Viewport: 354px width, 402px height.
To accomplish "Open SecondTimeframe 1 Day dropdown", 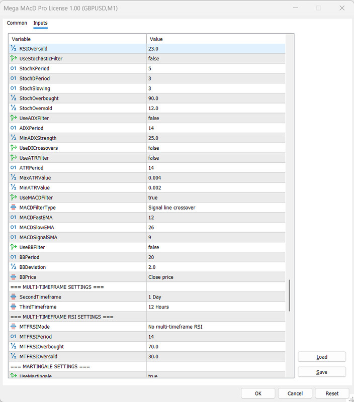I will pos(216,297).
